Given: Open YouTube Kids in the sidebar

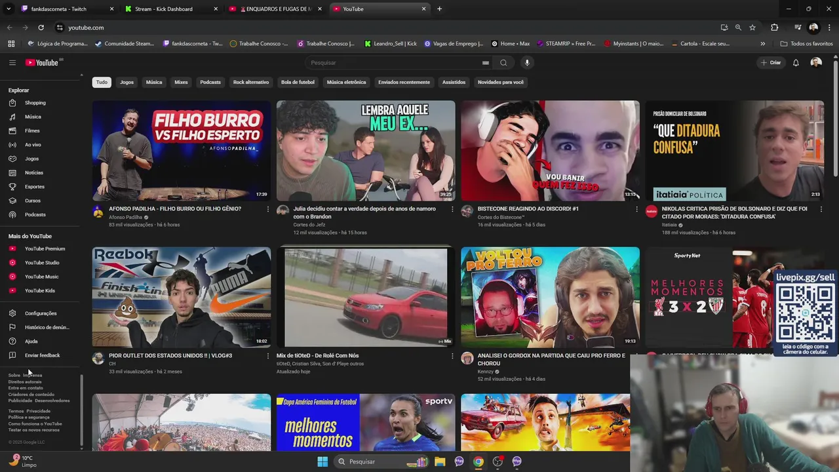Looking at the screenshot, I should click(40, 290).
